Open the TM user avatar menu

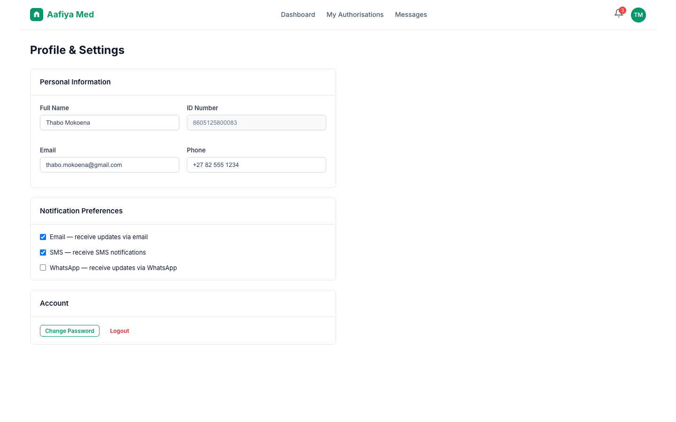[638, 15]
